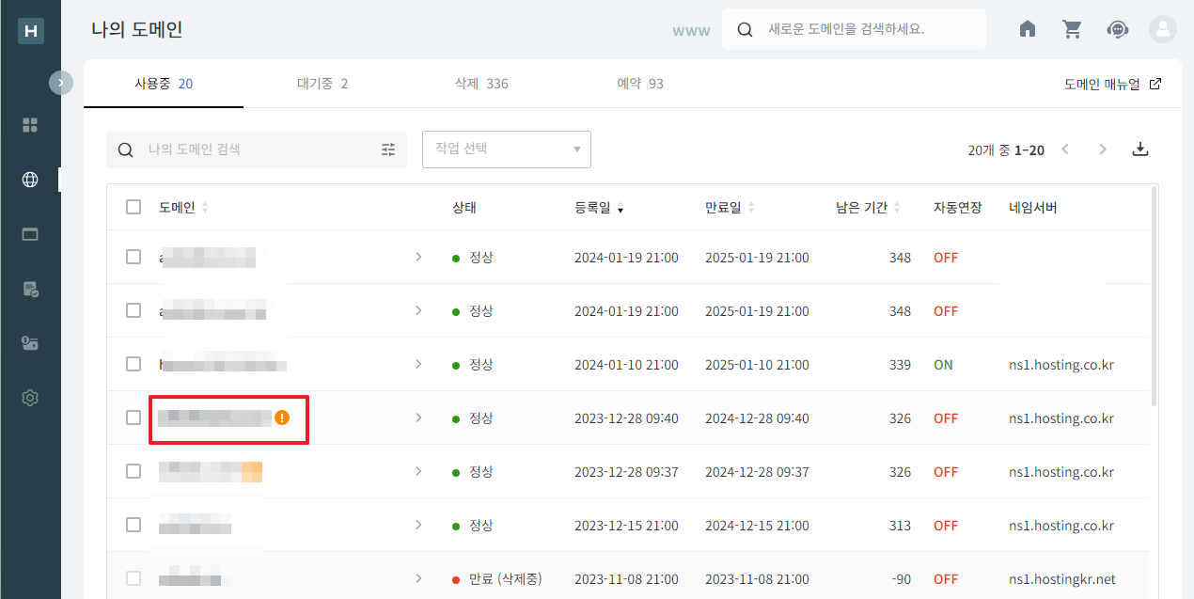This screenshot has height=599, width=1194.
Task: Open the shopping cart icon
Action: pyautogui.click(x=1072, y=29)
